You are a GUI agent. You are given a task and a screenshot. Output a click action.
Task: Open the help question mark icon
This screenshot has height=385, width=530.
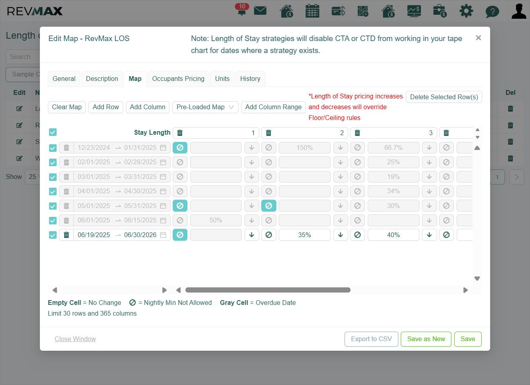pos(492,12)
